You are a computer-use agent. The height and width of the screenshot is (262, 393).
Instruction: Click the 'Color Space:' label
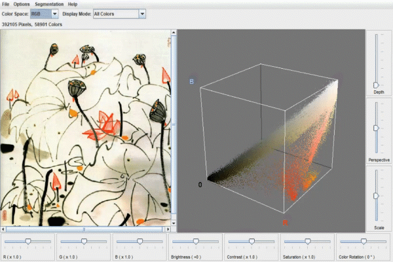15,14
